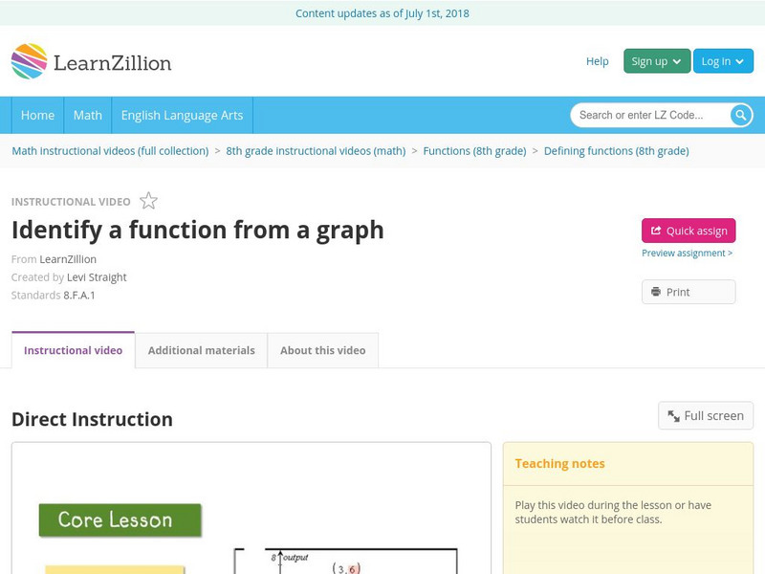Open Preview assignment link

[687, 254]
